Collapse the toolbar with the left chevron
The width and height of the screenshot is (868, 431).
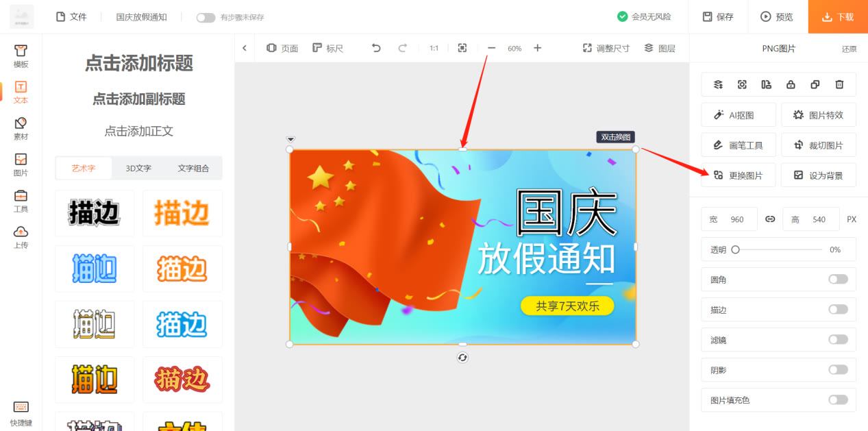click(x=245, y=48)
